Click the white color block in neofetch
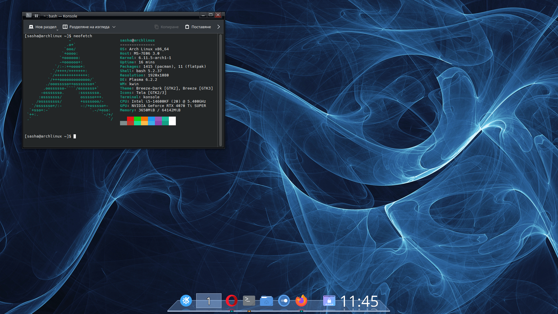The width and height of the screenshot is (558, 314). [172, 121]
